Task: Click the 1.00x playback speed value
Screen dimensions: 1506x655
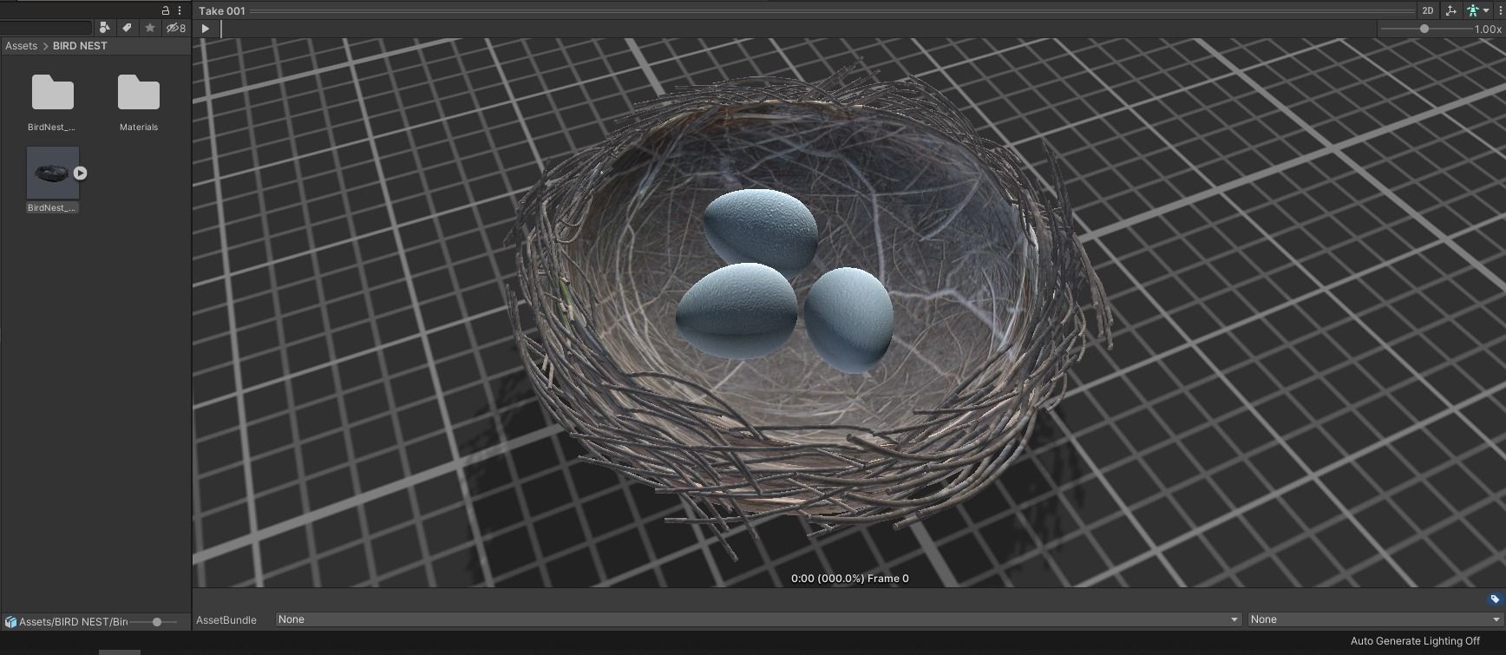Action: (x=1489, y=29)
